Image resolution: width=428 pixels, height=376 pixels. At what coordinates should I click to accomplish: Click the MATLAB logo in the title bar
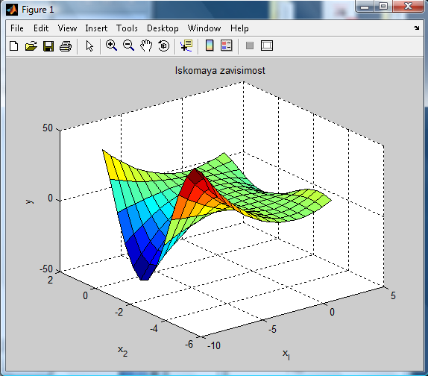point(12,10)
